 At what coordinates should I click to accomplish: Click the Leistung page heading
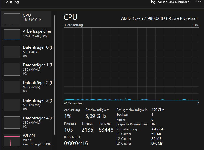12,2
